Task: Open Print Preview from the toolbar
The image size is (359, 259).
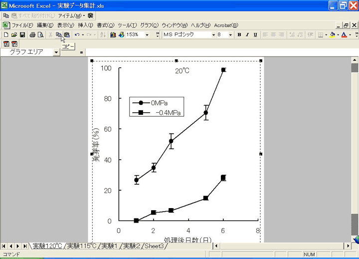Action: pyautogui.click(x=40, y=35)
